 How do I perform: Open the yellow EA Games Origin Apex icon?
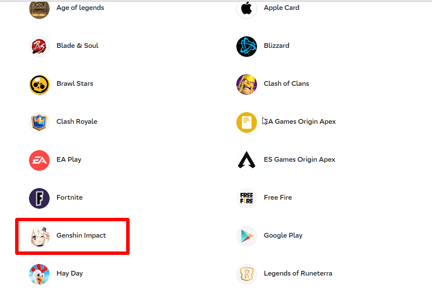click(247, 122)
